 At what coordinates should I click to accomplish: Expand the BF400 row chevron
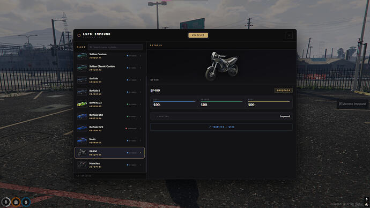140,153
